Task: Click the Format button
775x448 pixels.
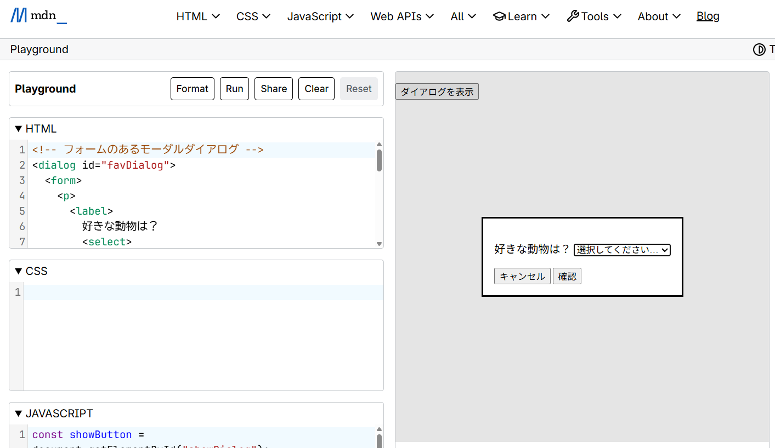Action: [x=192, y=88]
